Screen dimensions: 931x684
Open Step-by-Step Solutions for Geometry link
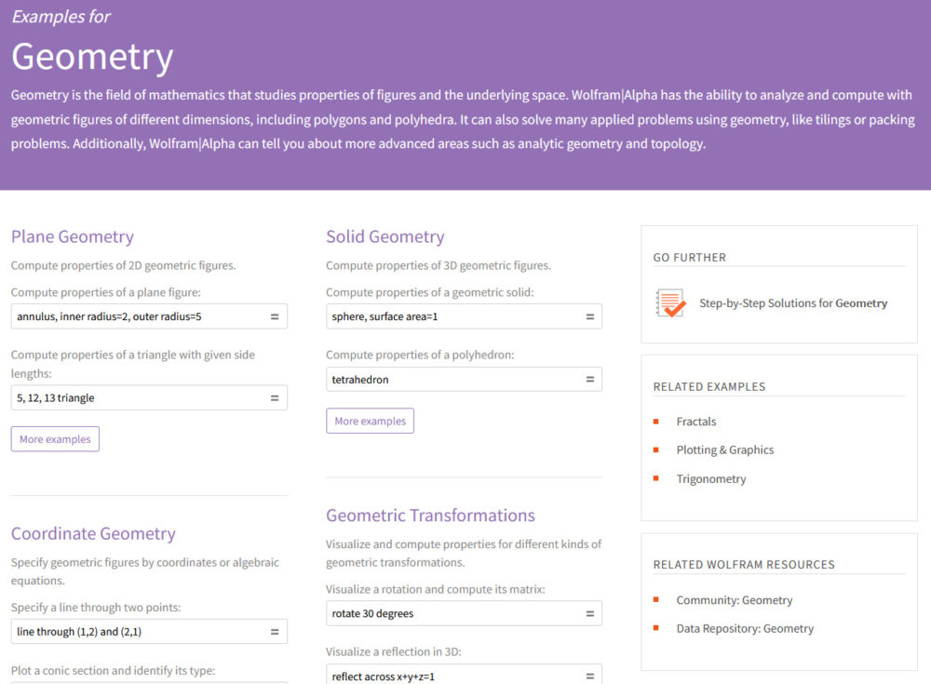point(793,302)
